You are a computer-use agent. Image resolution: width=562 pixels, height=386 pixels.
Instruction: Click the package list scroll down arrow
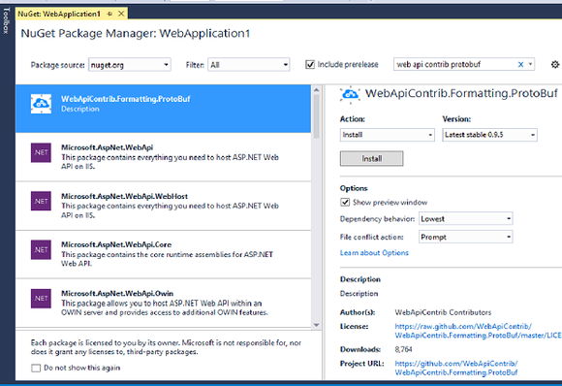point(316,325)
